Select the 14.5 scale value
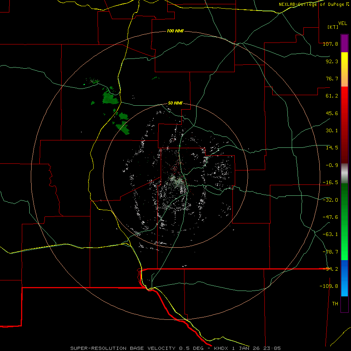Viewport: 351px width, 351px height. [332, 148]
